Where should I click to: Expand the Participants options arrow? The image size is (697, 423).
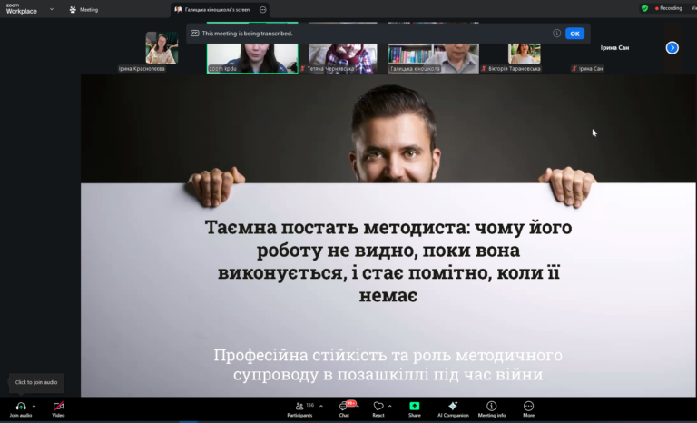[x=321, y=406]
